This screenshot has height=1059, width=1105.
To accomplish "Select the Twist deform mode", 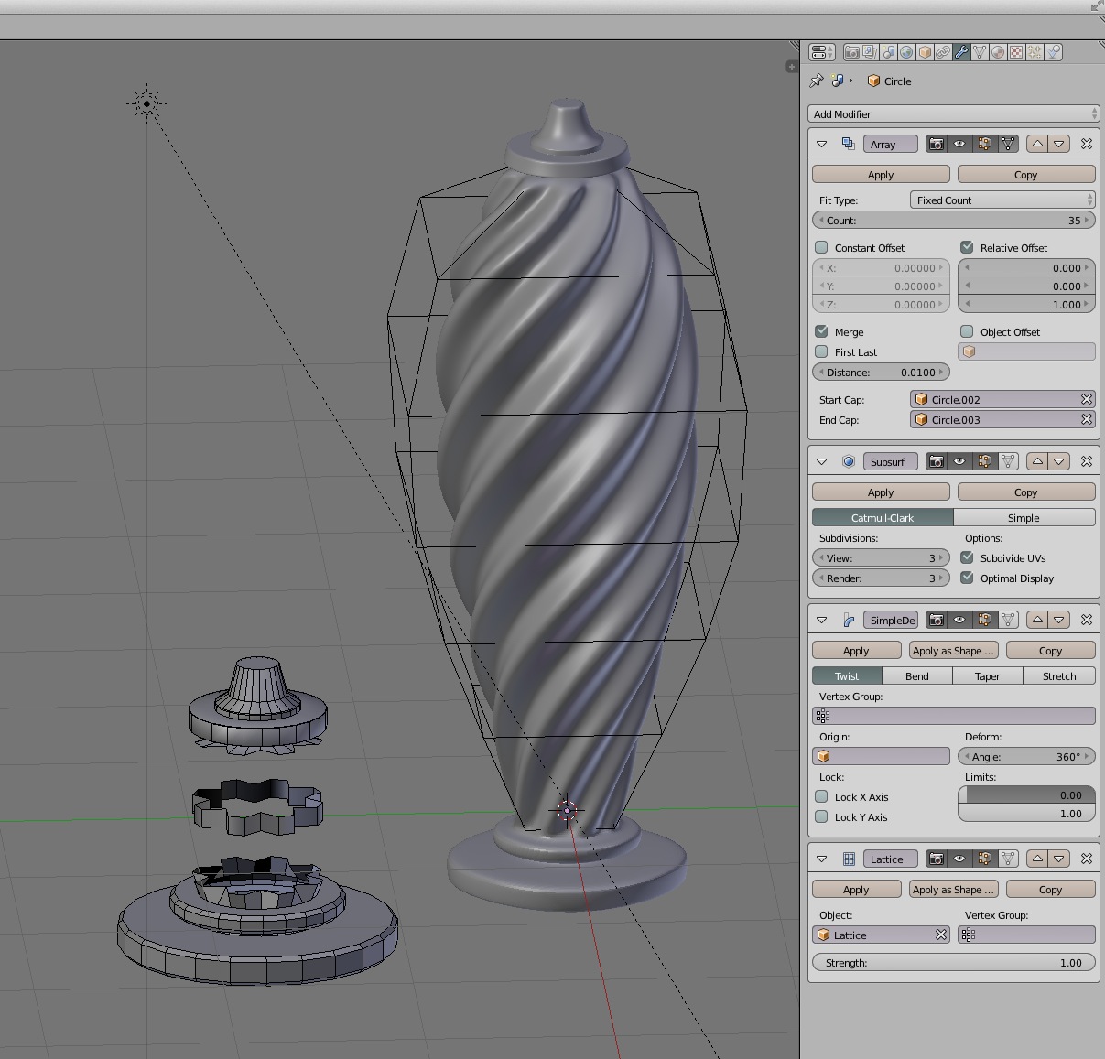I will 847,675.
